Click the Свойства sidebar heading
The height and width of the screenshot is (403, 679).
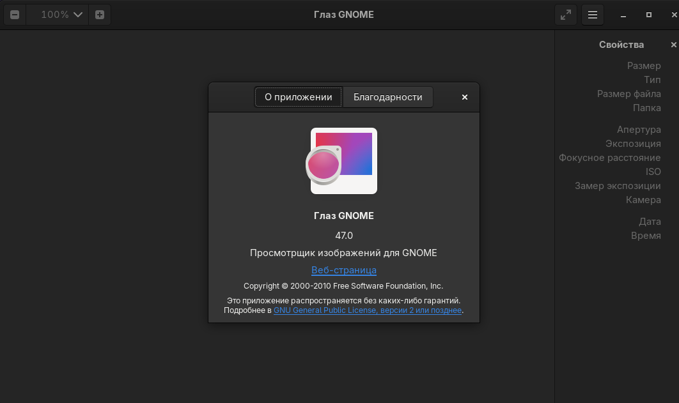[621, 45]
